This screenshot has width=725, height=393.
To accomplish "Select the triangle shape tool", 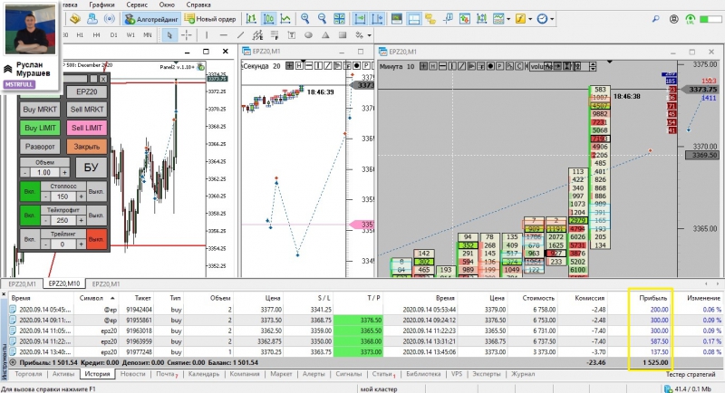I will pyautogui.click(x=325, y=35).
